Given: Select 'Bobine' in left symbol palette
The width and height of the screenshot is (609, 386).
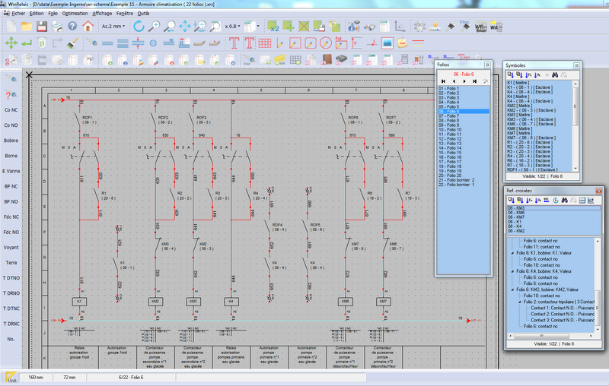Looking at the screenshot, I should click(11, 141).
